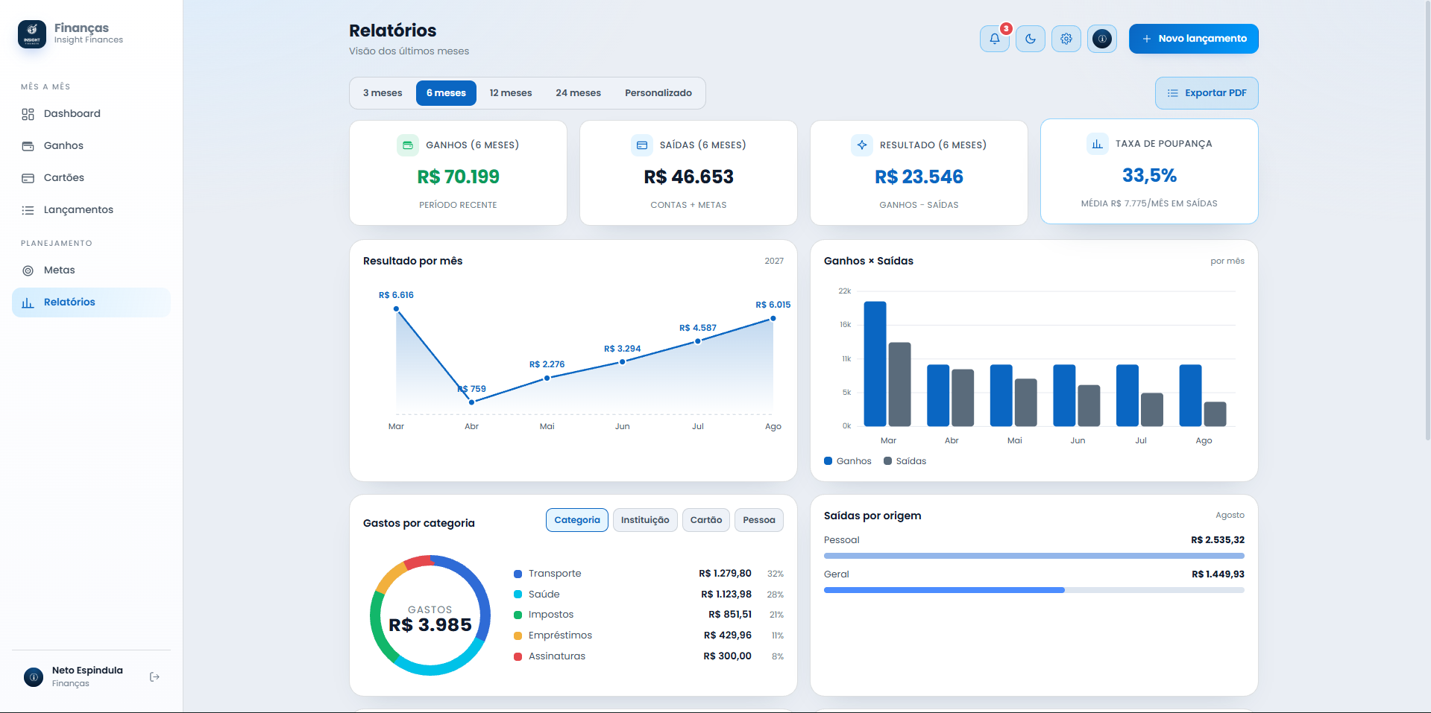Screen dimensions: 1431x713
Task: Click the Assinaturas category row
Action: [x=648, y=656]
